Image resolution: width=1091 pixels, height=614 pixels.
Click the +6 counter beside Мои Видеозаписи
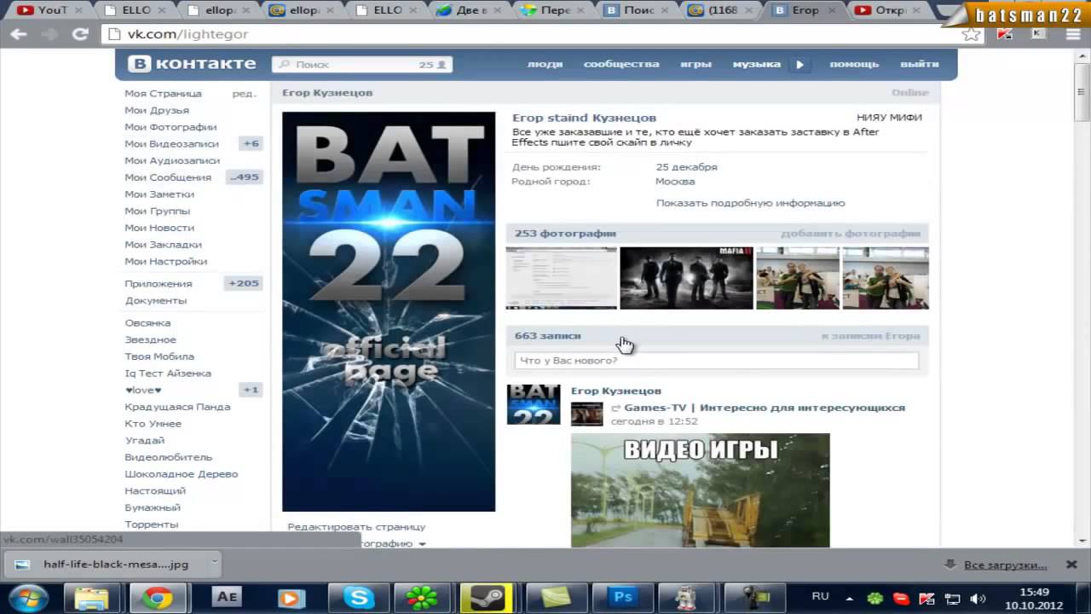point(251,143)
